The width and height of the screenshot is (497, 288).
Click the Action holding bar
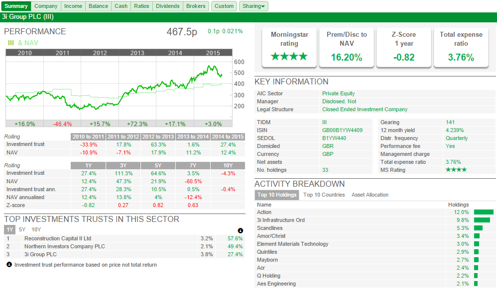484,212
